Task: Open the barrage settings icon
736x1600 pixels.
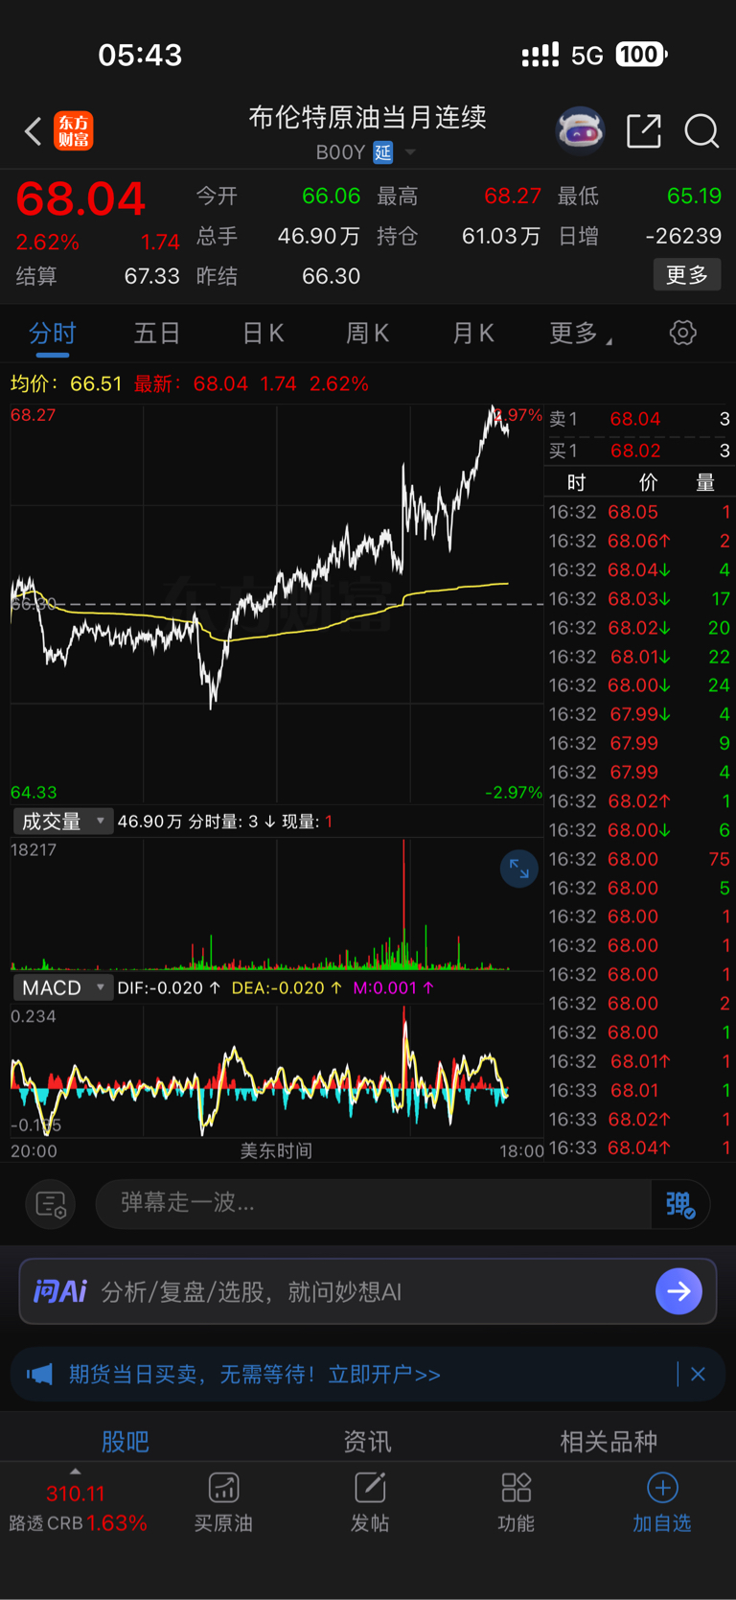Action: click(50, 1204)
